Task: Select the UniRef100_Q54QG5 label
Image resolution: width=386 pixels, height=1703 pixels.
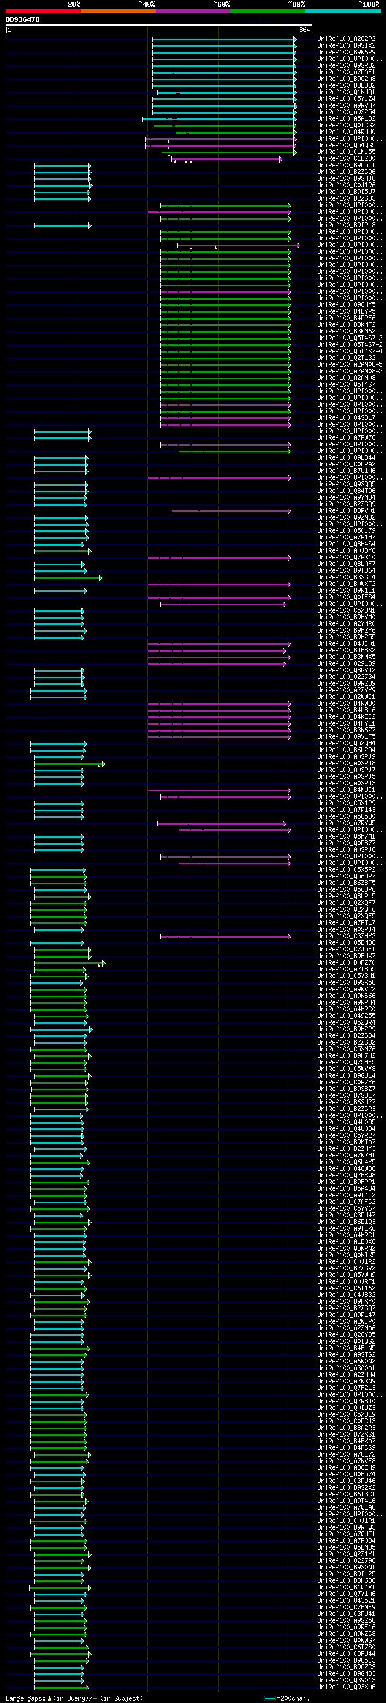Action: pyautogui.click(x=346, y=146)
